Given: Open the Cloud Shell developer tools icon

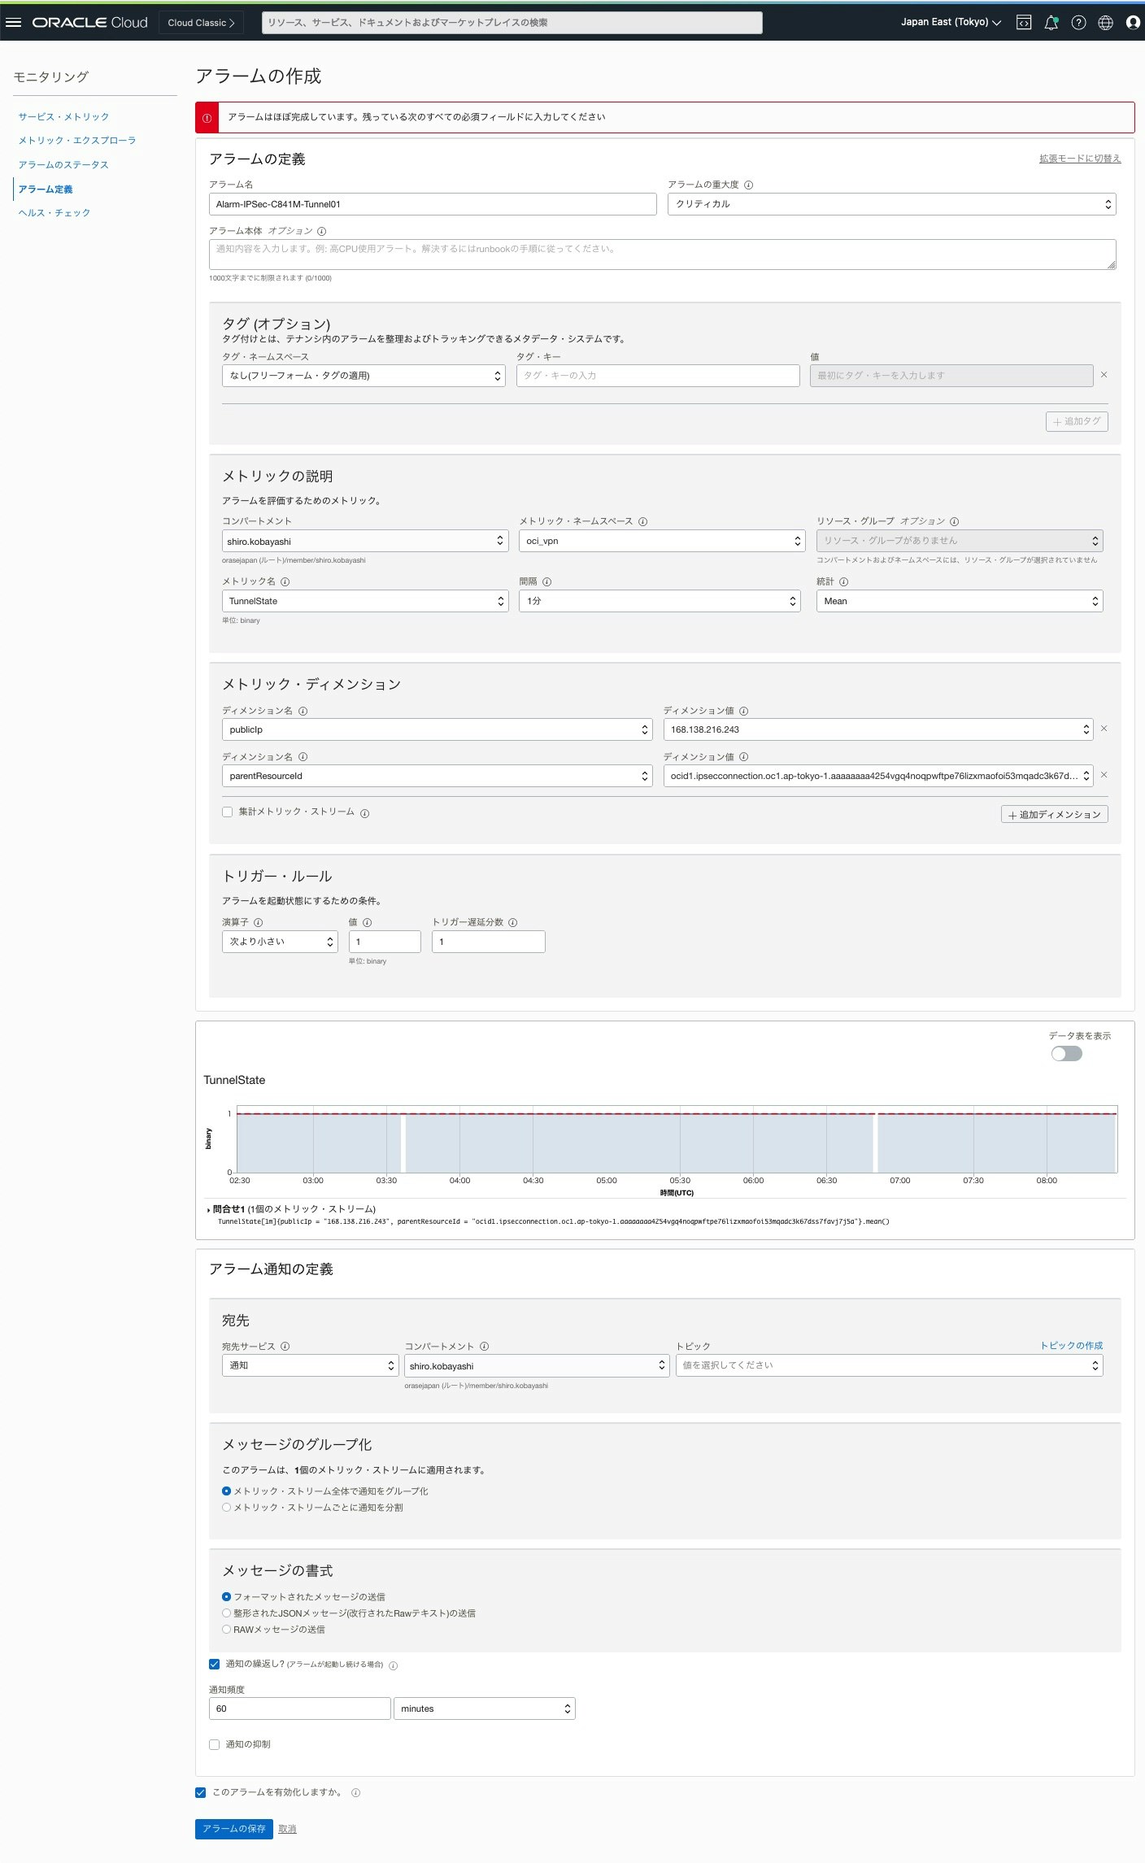Looking at the screenshot, I should [1024, 23].
